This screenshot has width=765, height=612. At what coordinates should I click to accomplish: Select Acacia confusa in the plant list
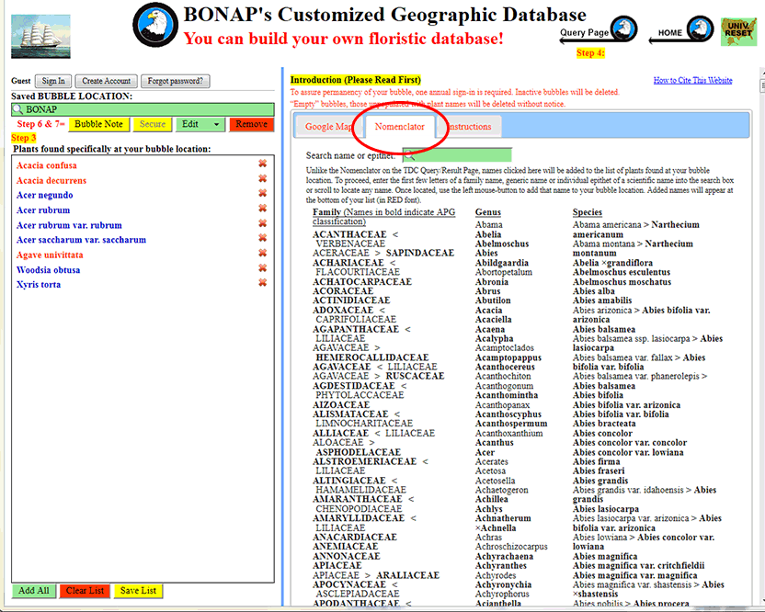pos(46,165)
